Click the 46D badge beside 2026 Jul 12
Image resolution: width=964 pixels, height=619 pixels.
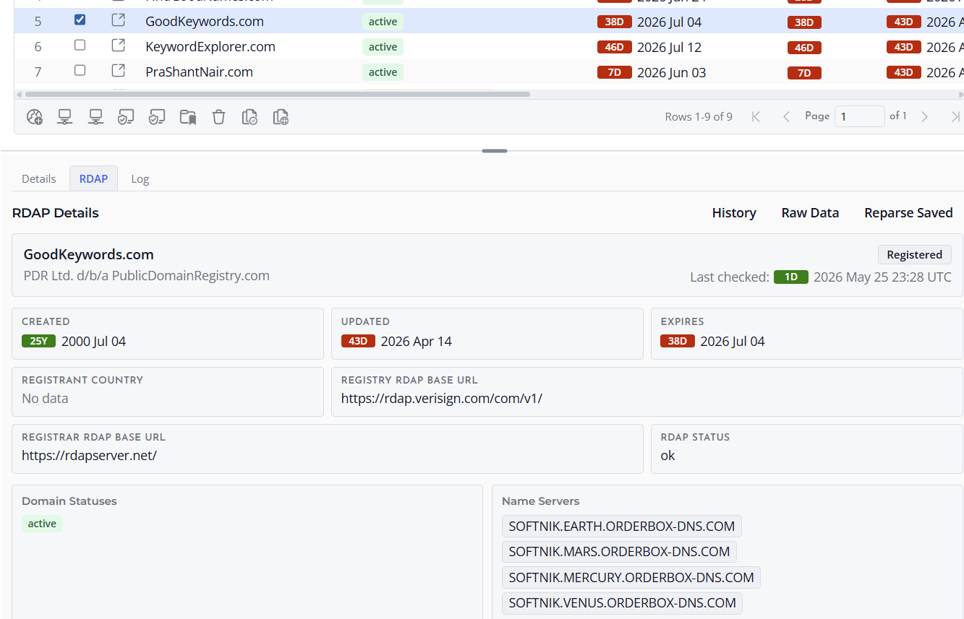(614, 47)
